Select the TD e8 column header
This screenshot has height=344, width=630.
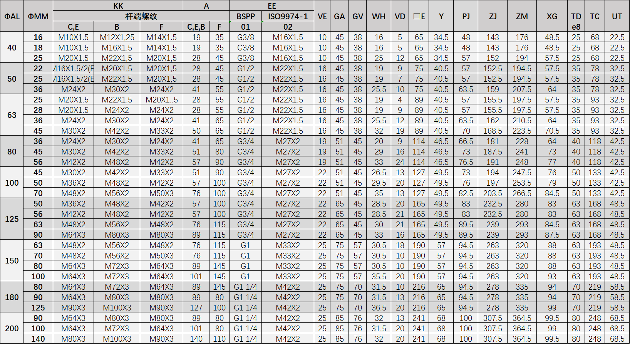tap(576, 21)
